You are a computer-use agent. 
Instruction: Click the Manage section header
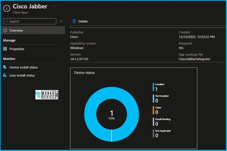coord(9,40)
